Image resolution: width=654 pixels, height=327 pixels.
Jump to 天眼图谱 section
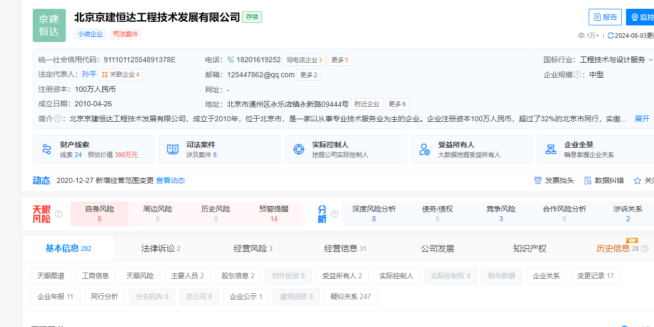[51, 276]
